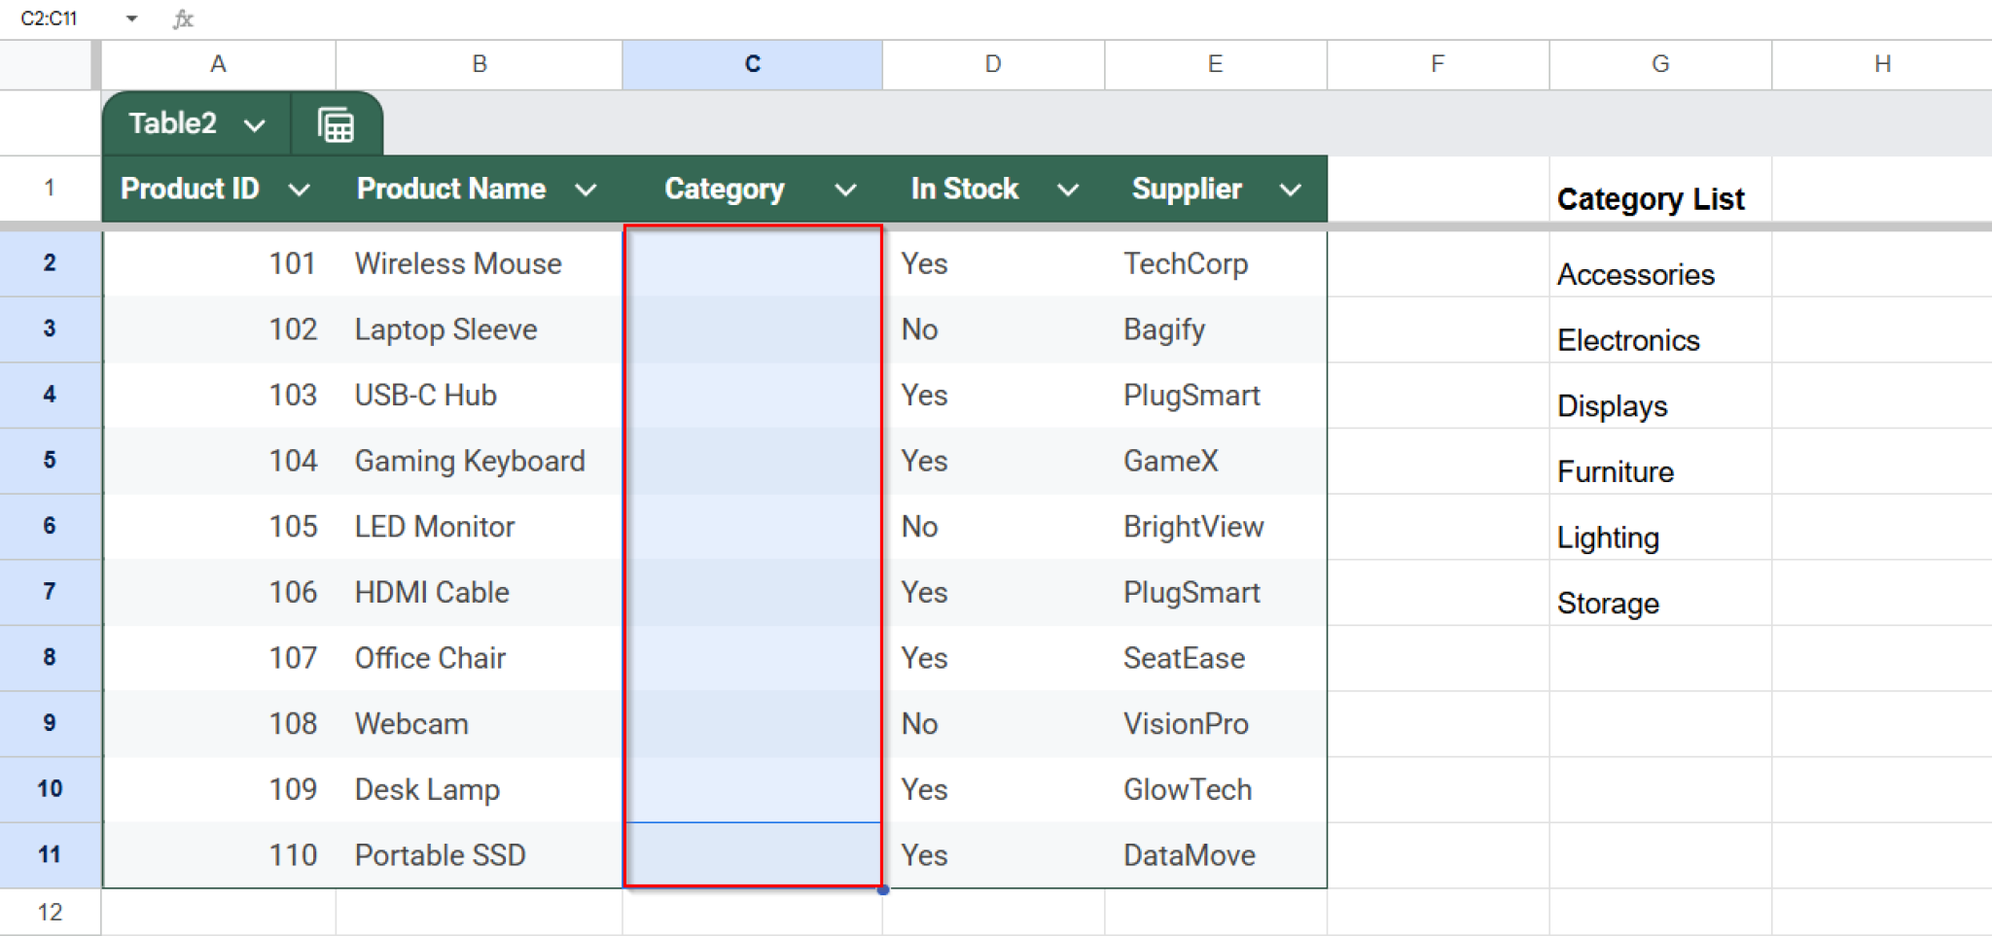Click the empty Category cell for Webcam
This screenshot has height=936, width=1992.
pyautogui.click(x=752, y=724)
